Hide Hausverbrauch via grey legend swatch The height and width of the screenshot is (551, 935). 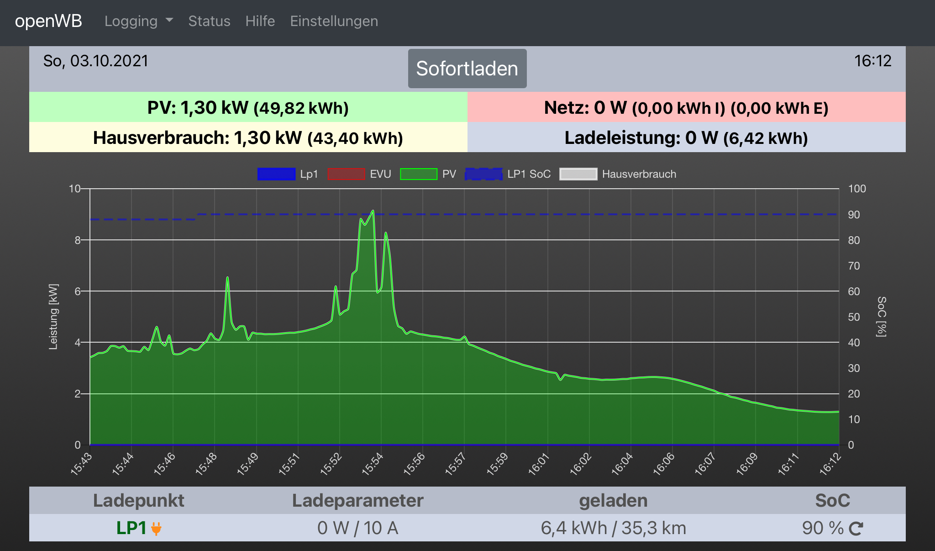point(578,174)
